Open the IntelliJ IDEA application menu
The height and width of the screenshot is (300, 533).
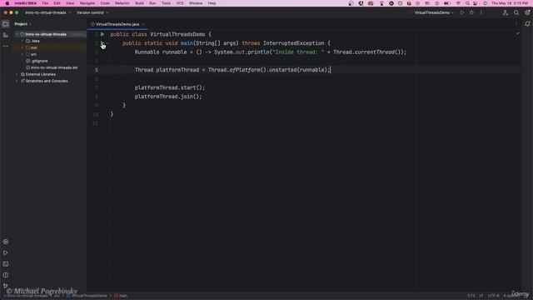point(26,3)
